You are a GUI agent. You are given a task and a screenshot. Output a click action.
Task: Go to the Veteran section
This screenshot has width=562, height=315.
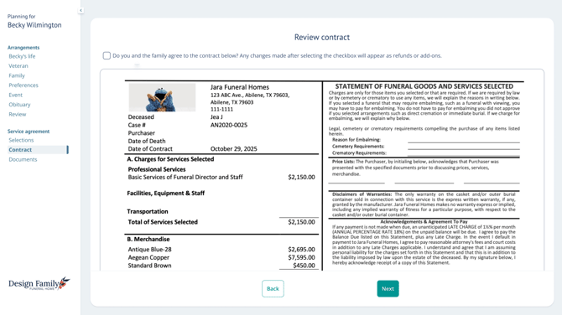(x=18, y=66)
